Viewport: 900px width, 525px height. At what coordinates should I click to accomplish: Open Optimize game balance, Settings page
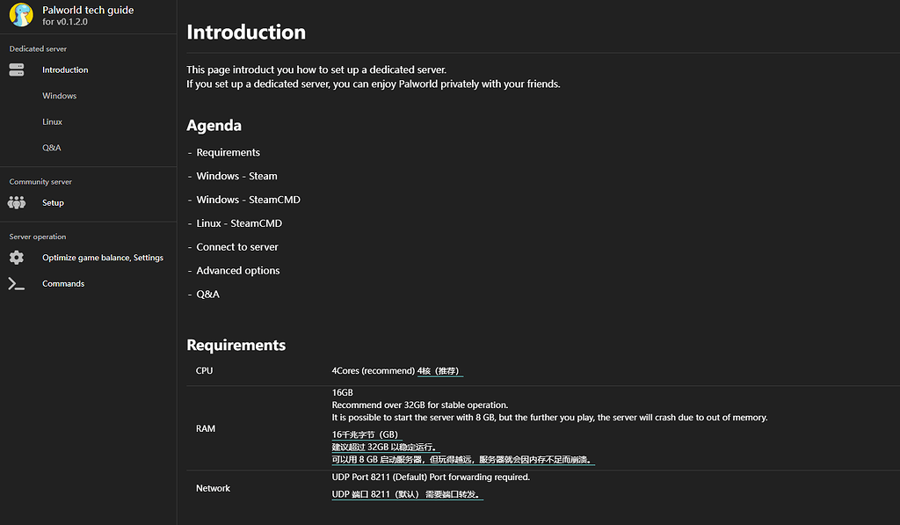click(103, 258)
